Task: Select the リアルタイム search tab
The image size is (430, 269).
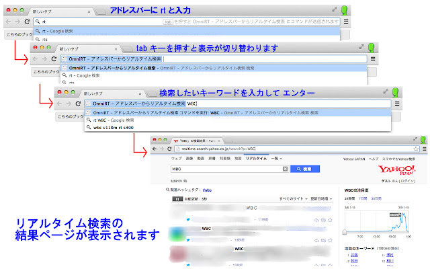Action: (256, 159)
